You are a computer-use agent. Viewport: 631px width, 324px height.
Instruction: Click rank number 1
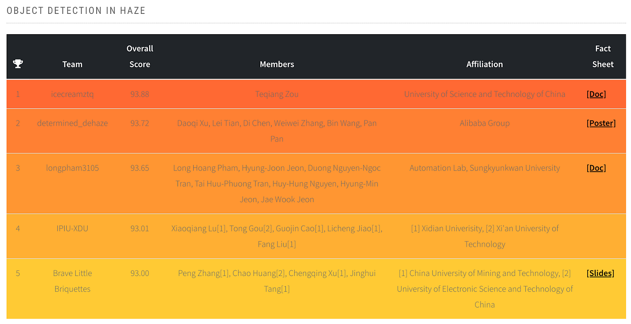18,94
